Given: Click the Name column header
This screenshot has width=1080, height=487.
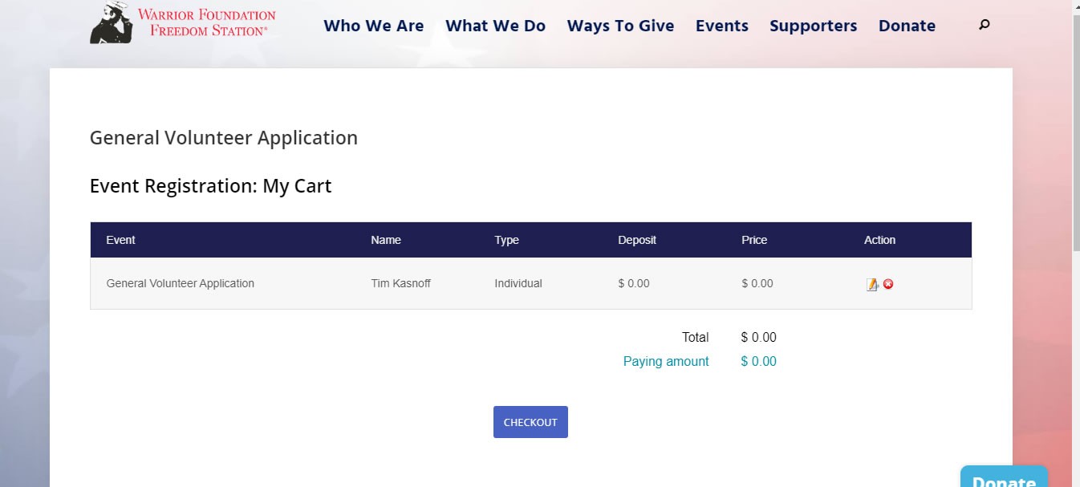Looking at the screenshot, I should tap(385, 240).
